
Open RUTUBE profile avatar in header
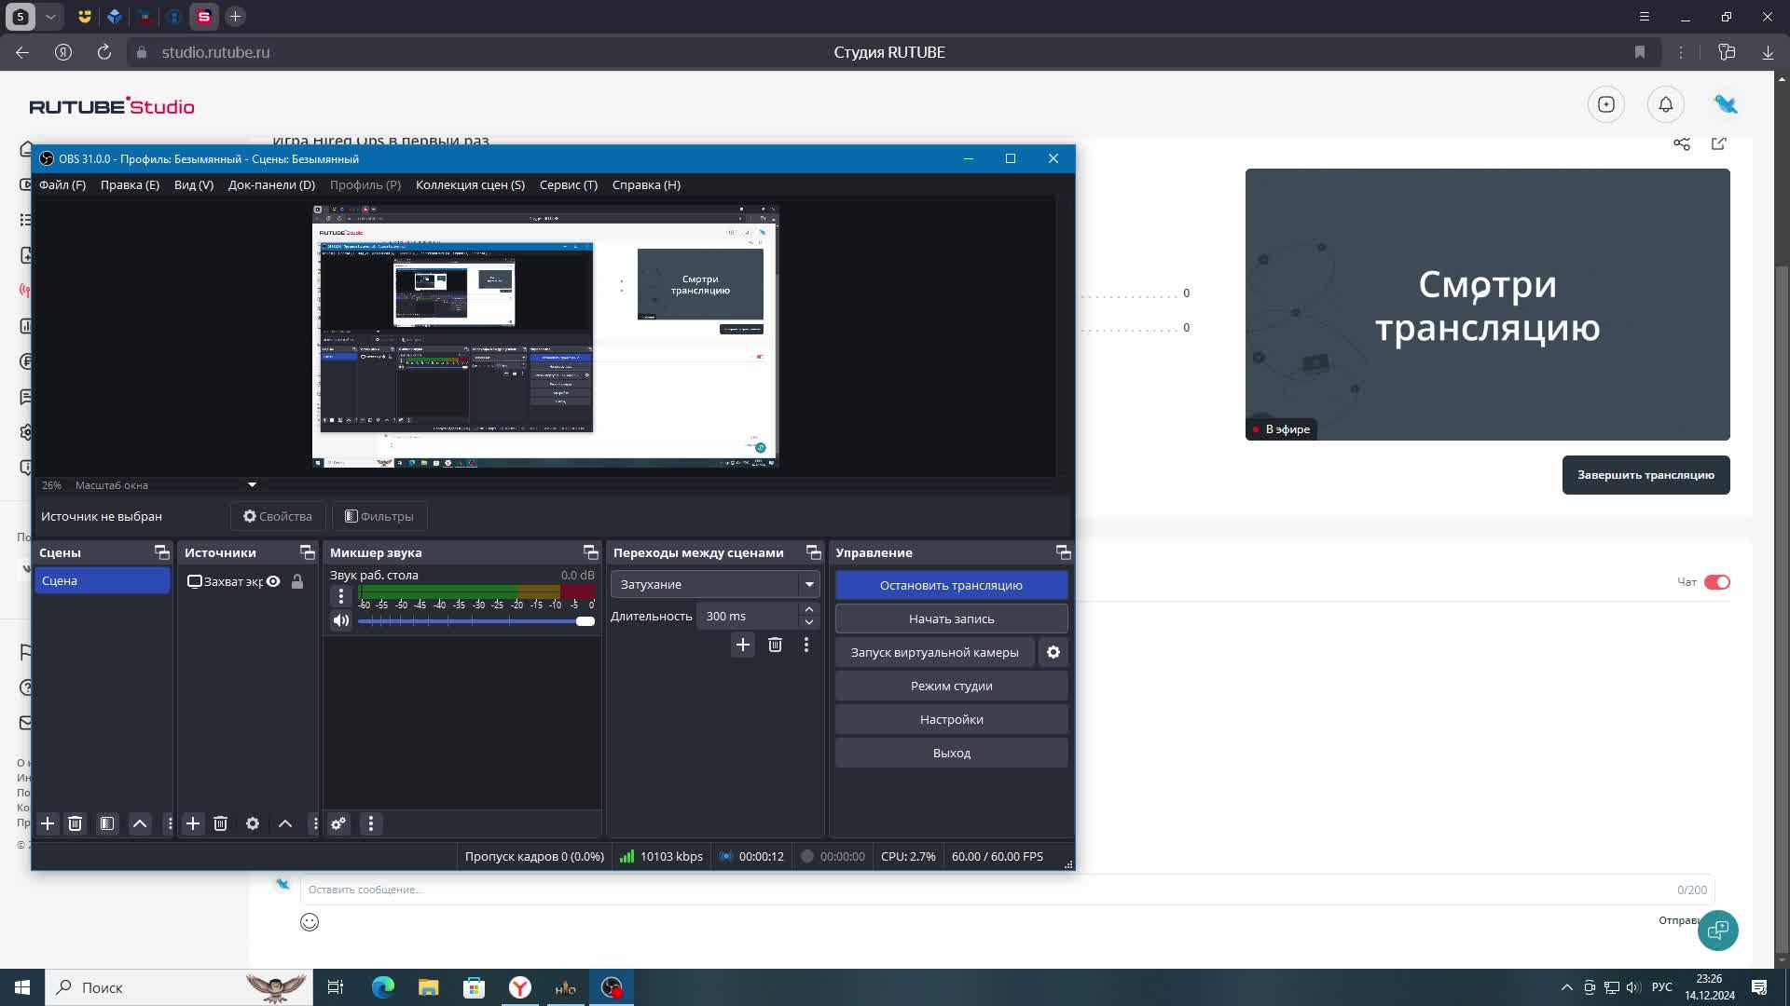tap(1726, 104)
